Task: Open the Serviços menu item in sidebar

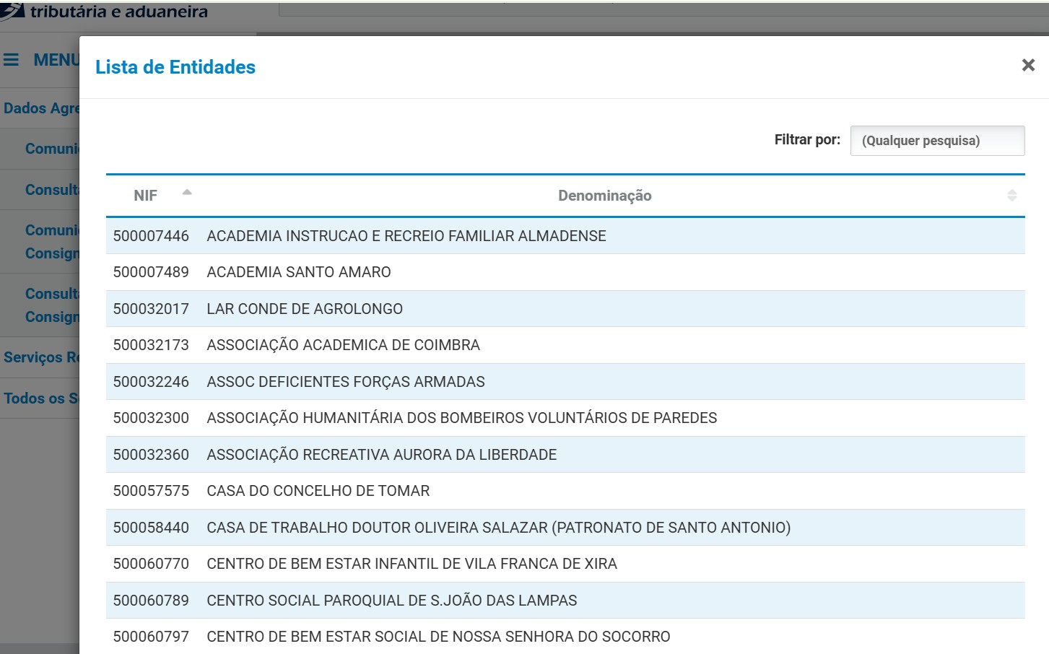Action: click(x=40, y=357)
